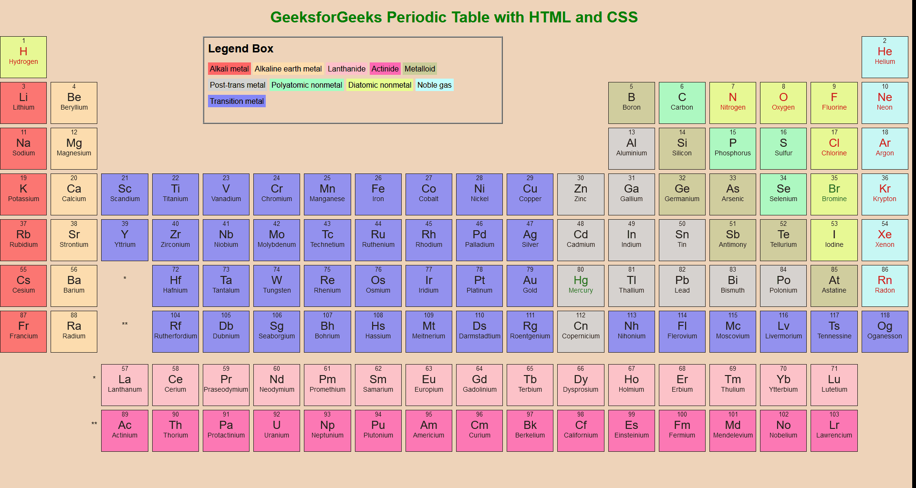Click the Actinide legend label
This screenshot has height=488, width=916.
tap(385, 69)
